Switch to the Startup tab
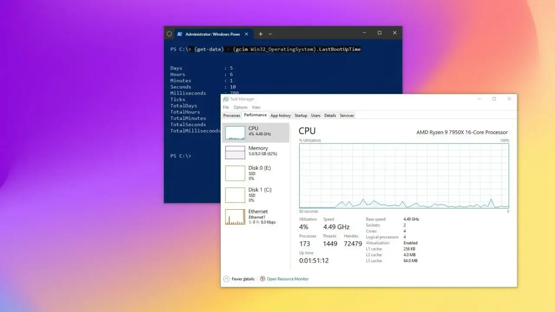Screen dimensions: 555x312 click(301, 116)
